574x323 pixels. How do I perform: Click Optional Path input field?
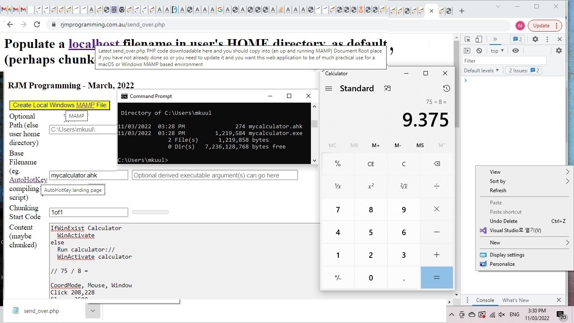tap(83, 130)
